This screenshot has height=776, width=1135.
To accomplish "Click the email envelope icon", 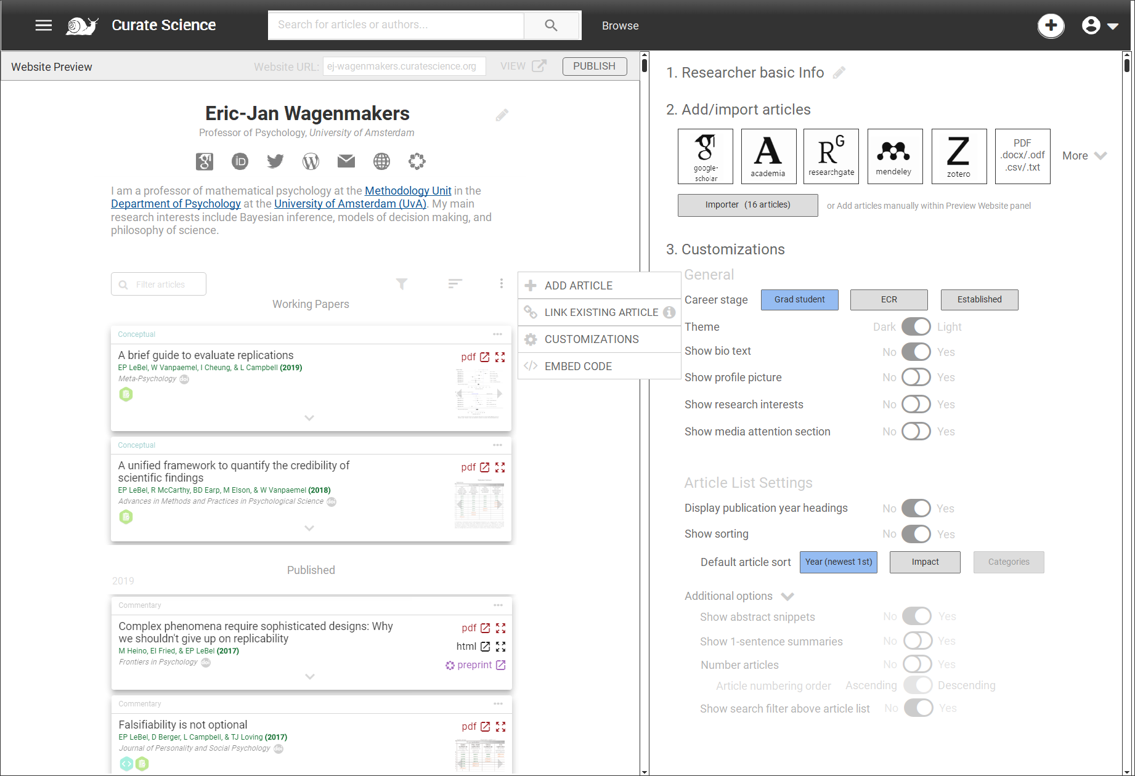I will tap(346, 161).
